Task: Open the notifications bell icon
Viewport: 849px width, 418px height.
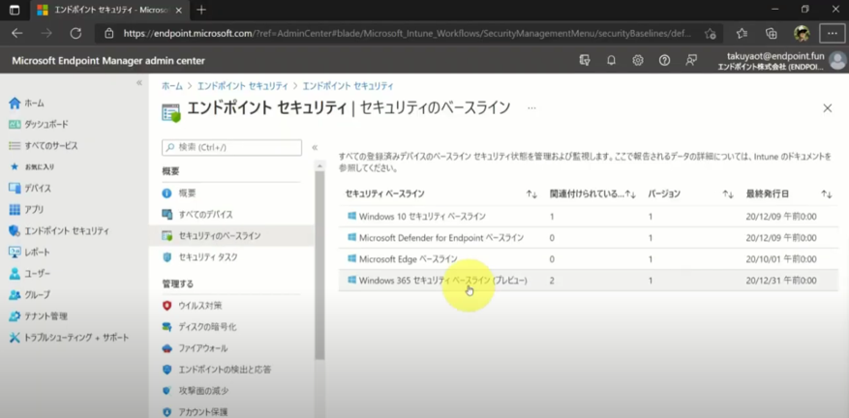Action: pyautogui.click(x=611, y=60)
